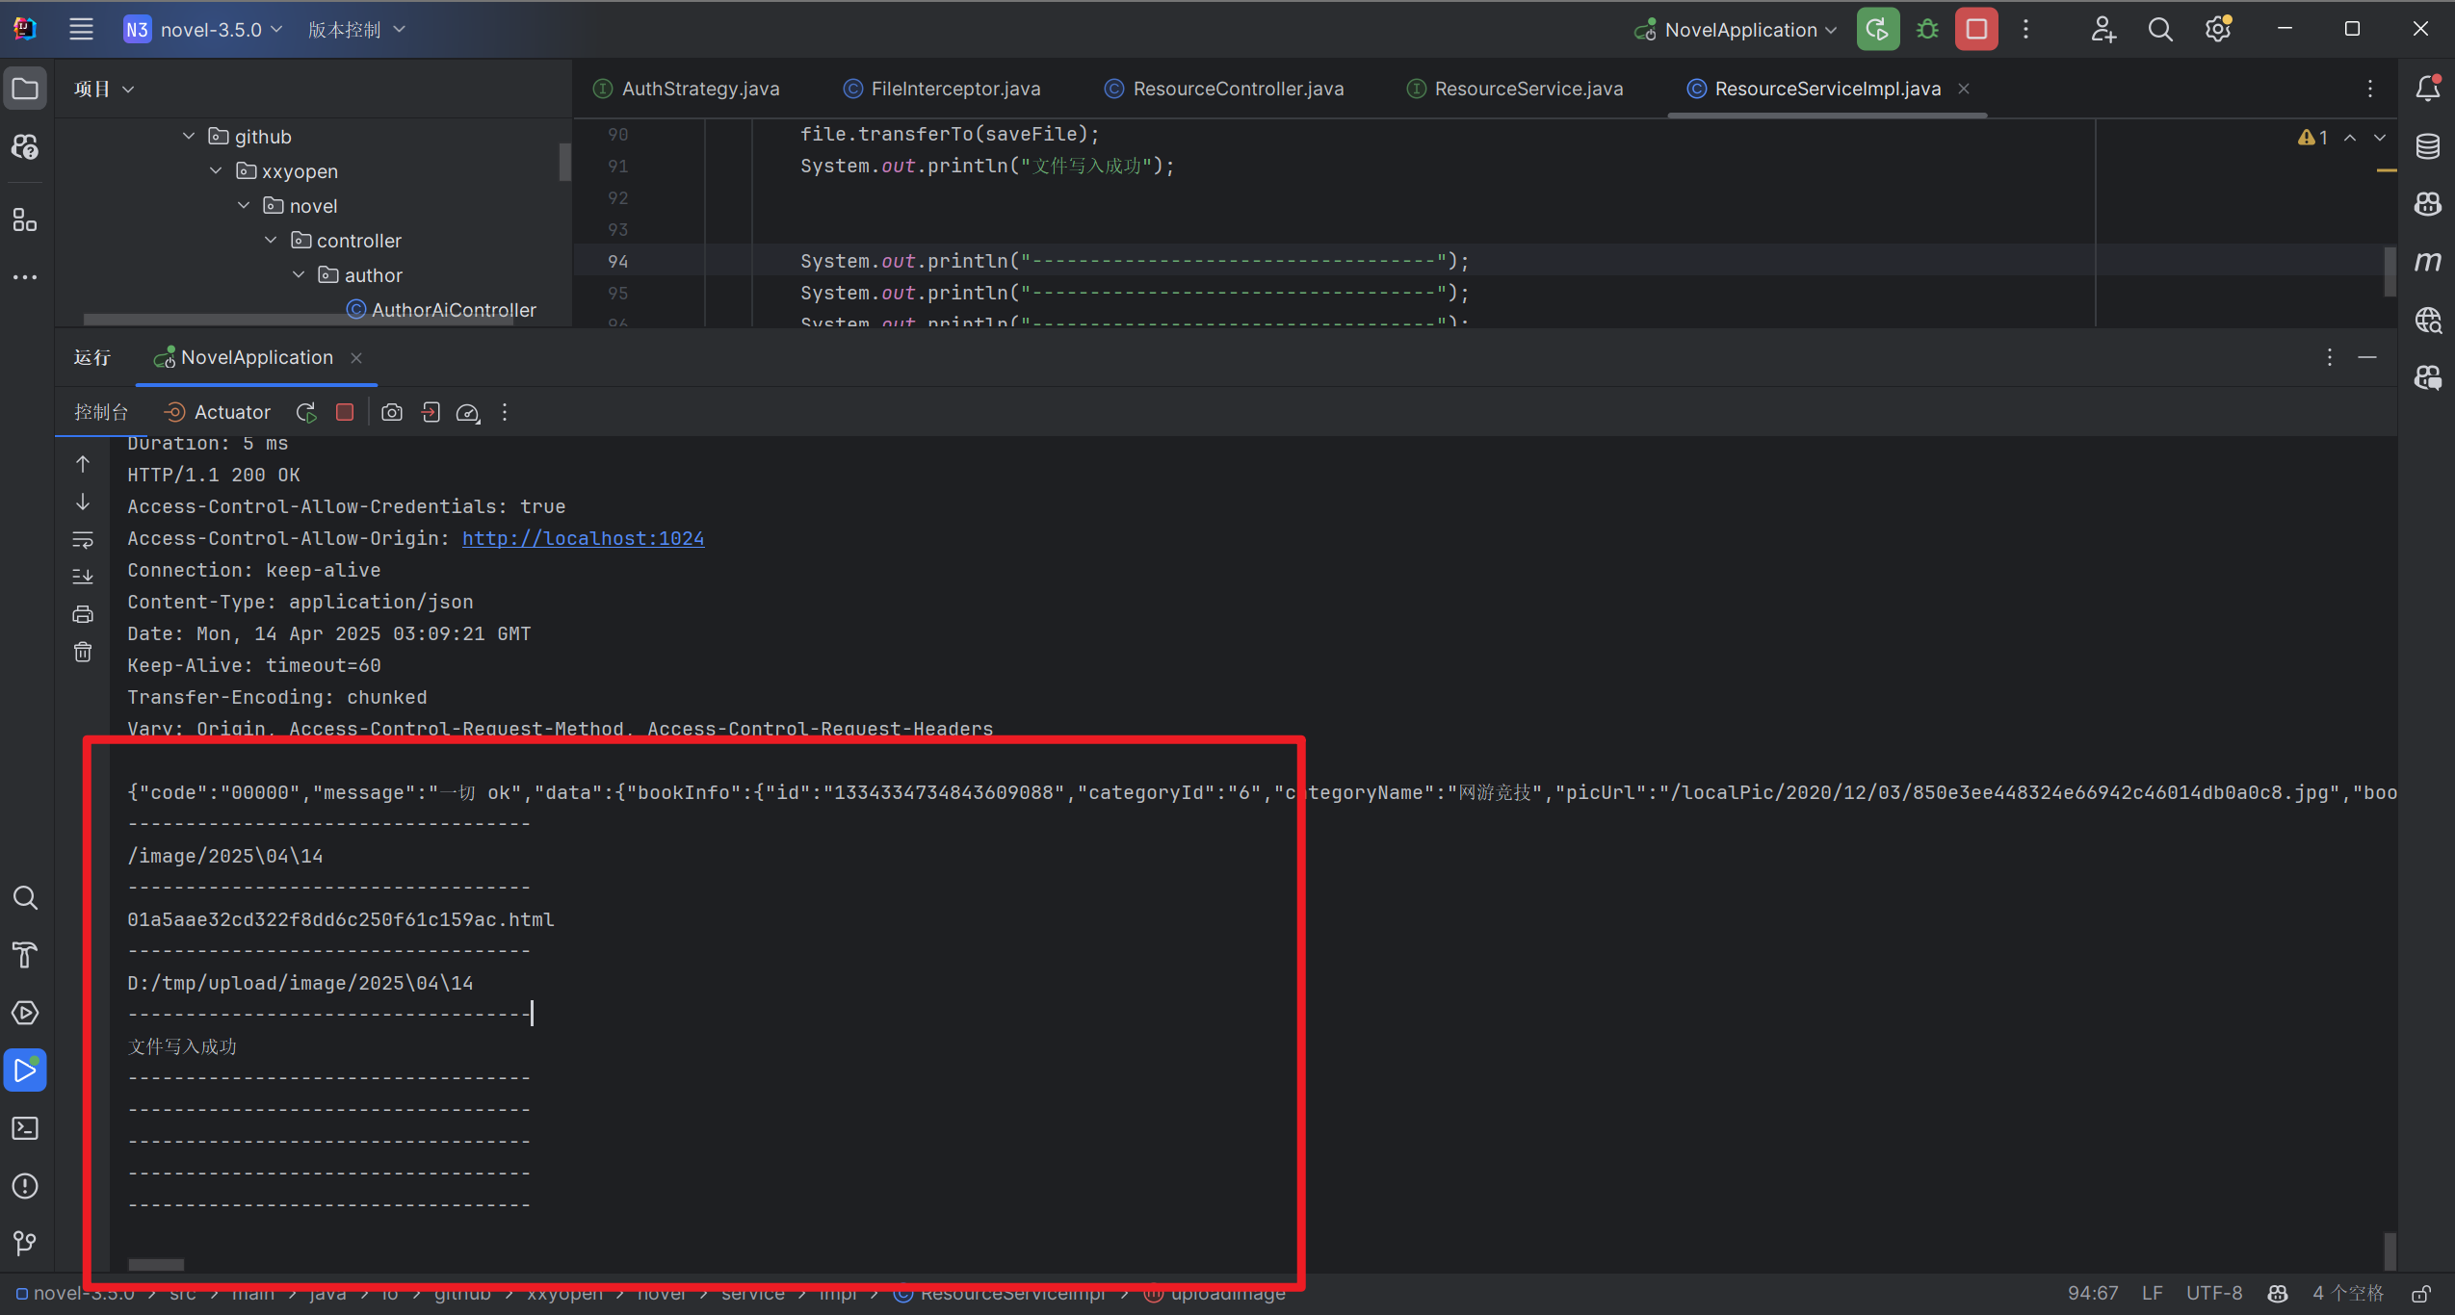Screen dimensions: 2455x1315
Task: Go to next highlighted warning
Action: 2381,138
